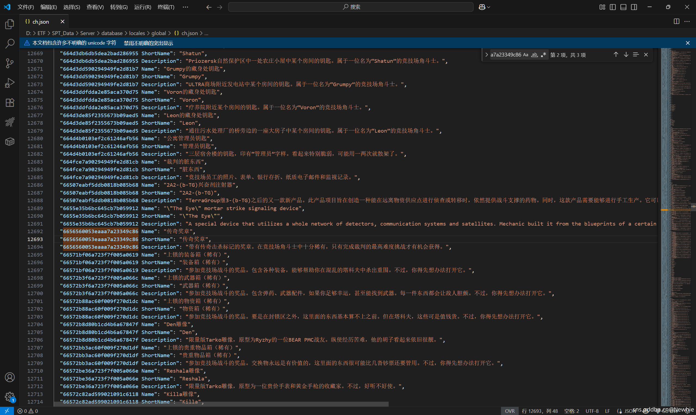696x415 pixels.
Task: Open the global breadcrumb folder
Action: (159, 33)
